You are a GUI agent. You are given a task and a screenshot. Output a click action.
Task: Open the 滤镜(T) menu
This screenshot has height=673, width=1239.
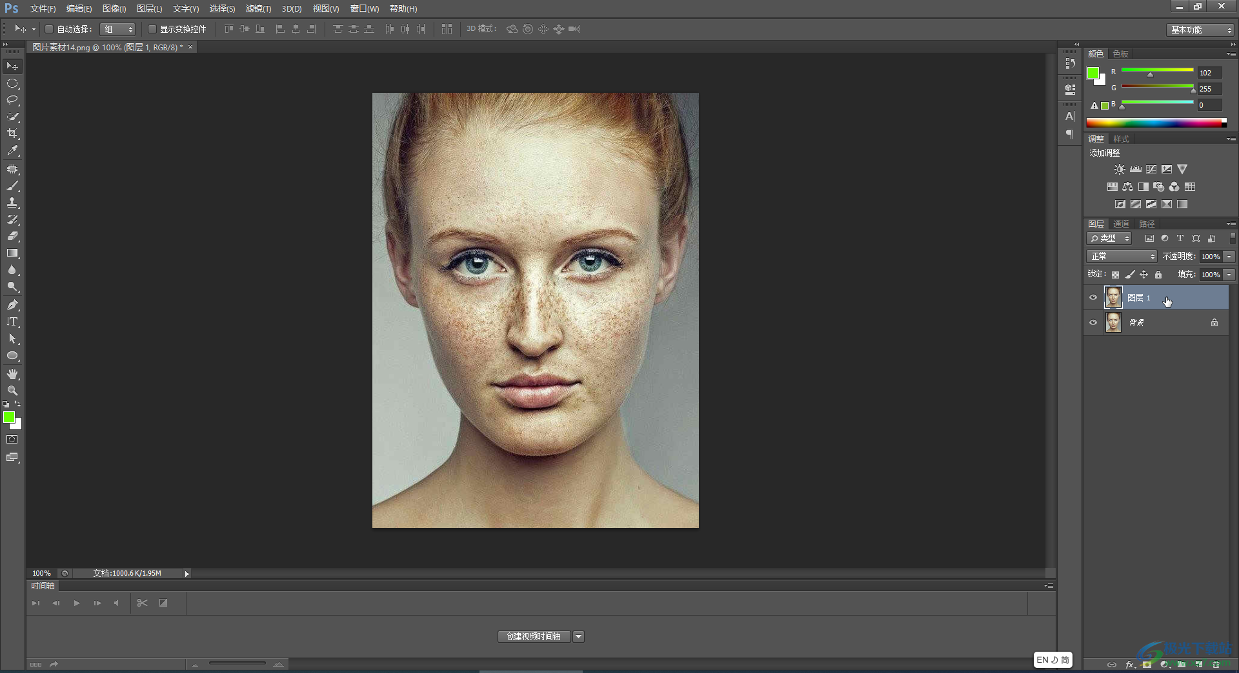click(258, 8)
